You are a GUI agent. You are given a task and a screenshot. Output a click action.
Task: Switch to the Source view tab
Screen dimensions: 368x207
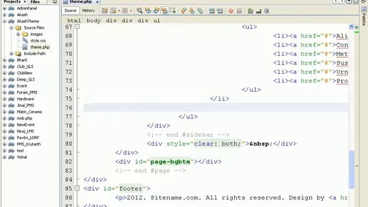coord(70,10)
